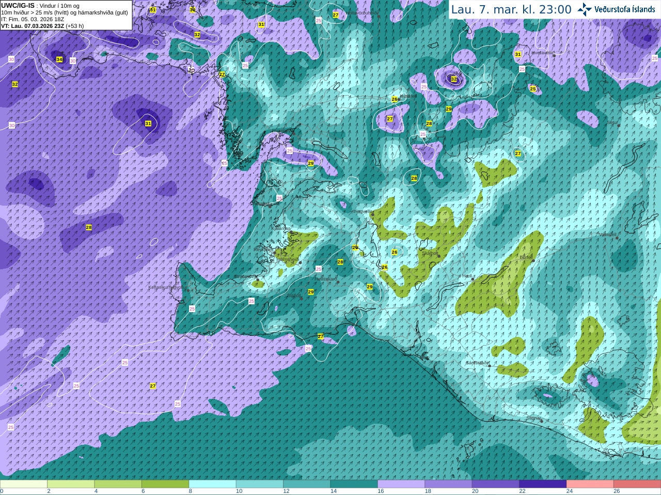Click the yellow '28' marker above Hellisskarð
The height and width of the screenshot is (495, 661).
[x=340, y=262]
